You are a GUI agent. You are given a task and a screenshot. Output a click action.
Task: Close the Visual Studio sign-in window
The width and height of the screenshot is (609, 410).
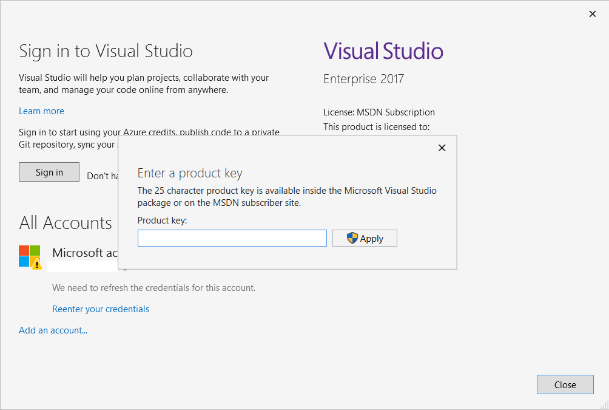pyautogui.click(x=593, y=14)
